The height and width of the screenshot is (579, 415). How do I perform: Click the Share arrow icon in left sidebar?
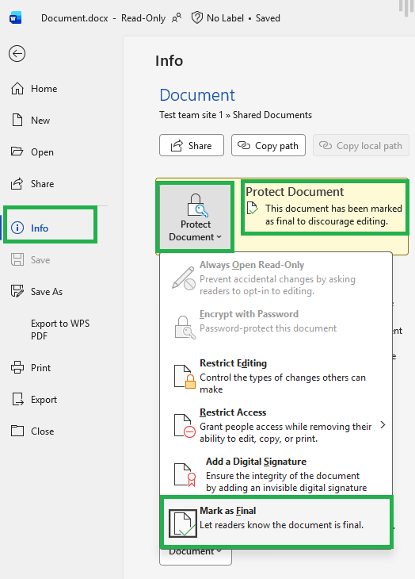click(x=17, y=183)
